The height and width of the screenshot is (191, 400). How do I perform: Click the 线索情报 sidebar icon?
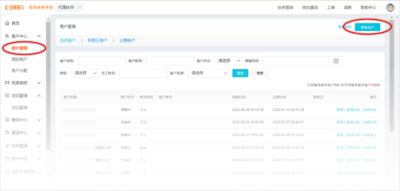click(x=7, y=83)
